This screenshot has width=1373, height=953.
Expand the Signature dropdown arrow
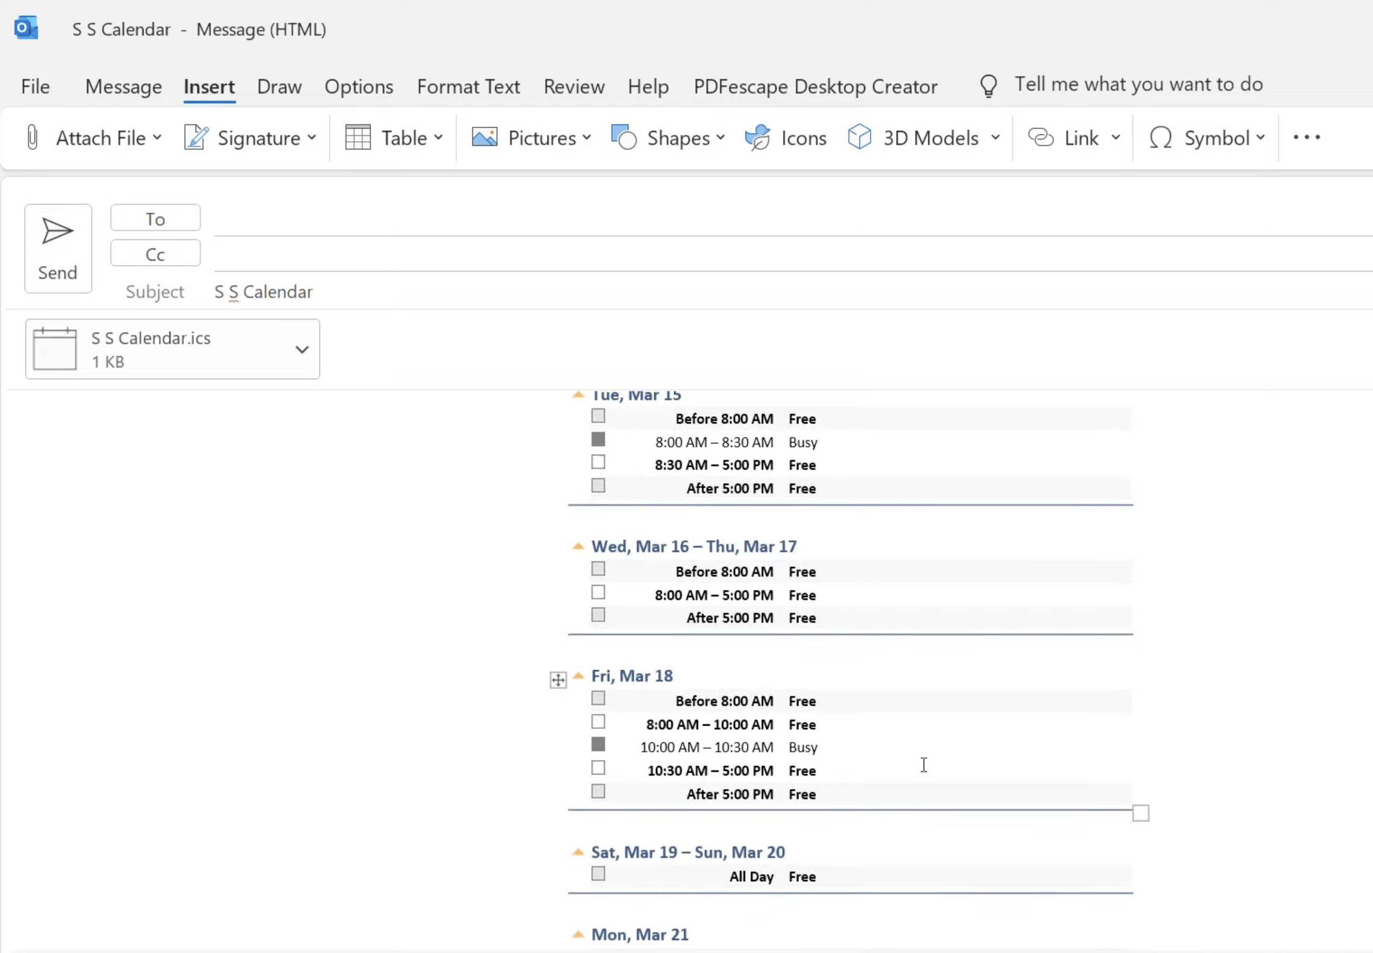pos(312,138)
